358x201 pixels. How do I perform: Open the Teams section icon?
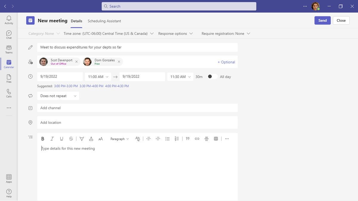9,49
